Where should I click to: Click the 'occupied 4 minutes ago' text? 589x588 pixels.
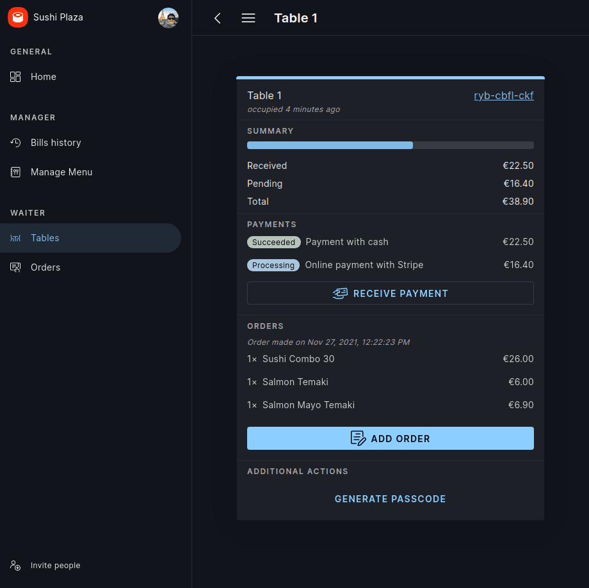point(293,109)
